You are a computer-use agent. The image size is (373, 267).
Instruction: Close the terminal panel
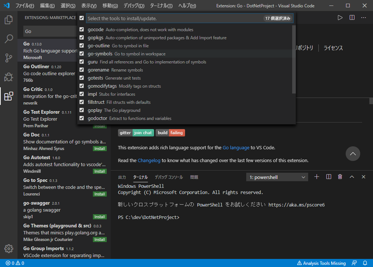point(364,177)
